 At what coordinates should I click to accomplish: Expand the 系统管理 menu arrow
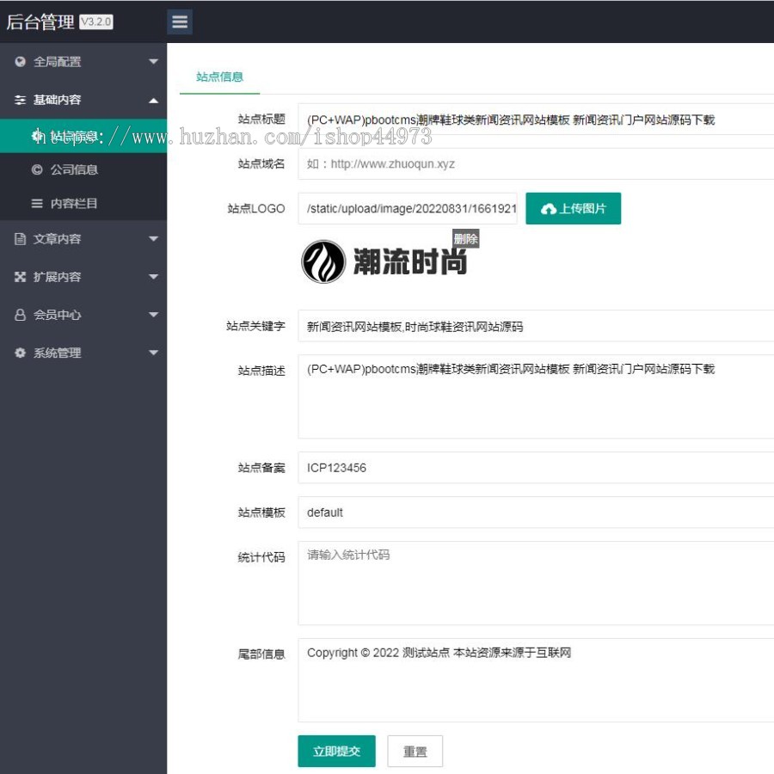point(154,353)
